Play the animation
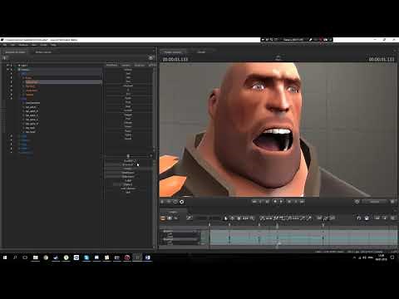 (x=282, y=202)
